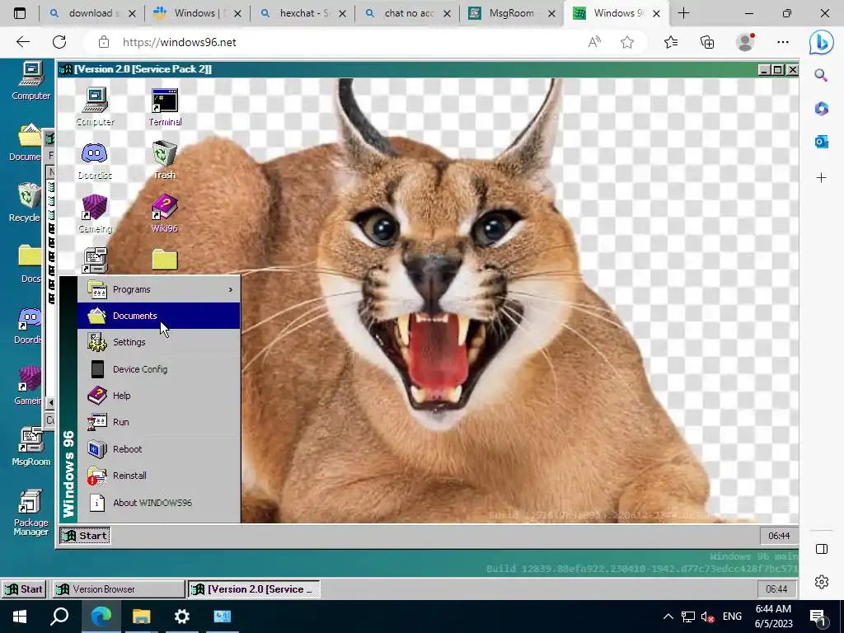Toggle tab actions menu in Edge
Viewport: 844px width, 633px height.
(20, 13)
